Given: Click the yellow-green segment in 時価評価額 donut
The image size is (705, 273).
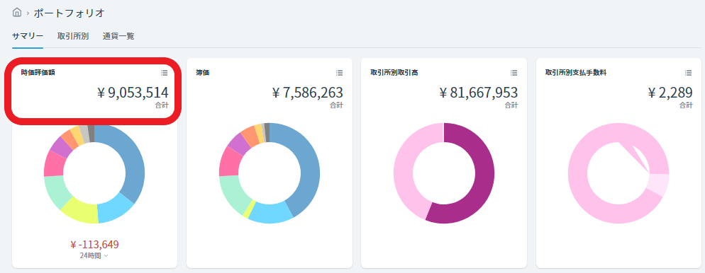Looking at the screenshot, I should click(x=81, y=211).
